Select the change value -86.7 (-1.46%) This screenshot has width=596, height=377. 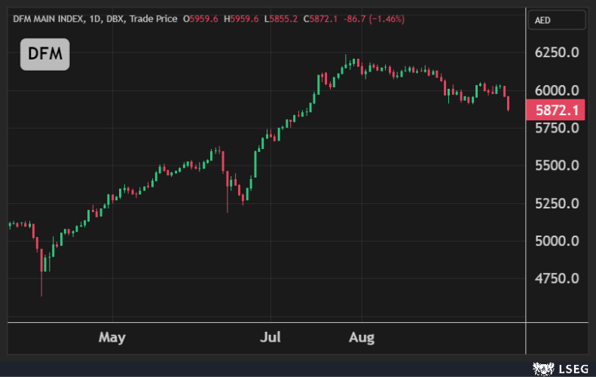pyautogui.click(x=374, y=19)
